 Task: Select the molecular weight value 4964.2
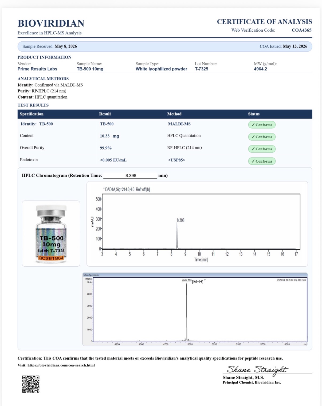click(x=260, y=69)
